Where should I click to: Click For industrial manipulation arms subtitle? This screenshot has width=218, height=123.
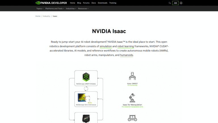(132, 107)
